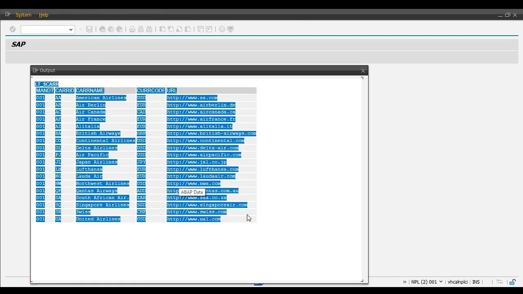Click the status bar transfer arrows icon

coord(499,282)
